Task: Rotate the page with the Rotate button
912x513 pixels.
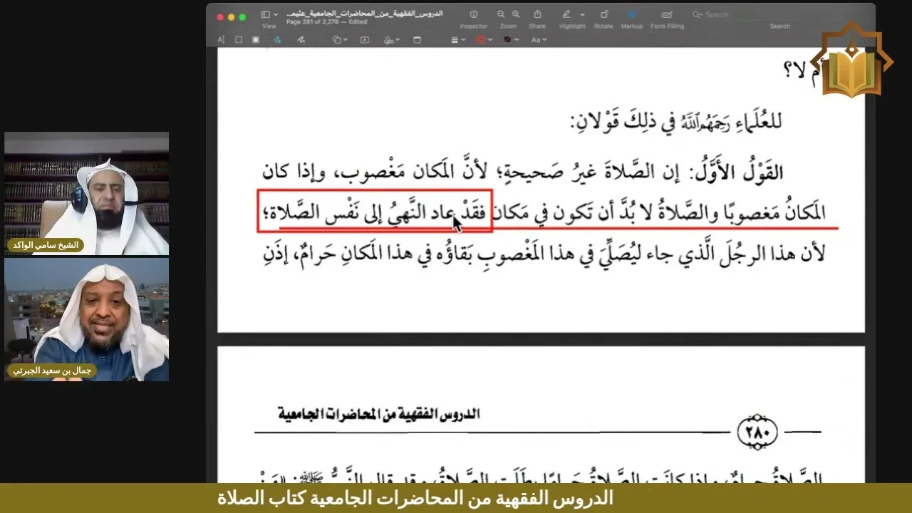Action: click(x=603, y=14)
